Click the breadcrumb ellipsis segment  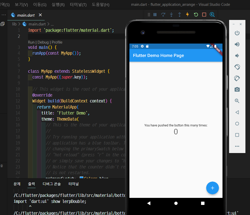coord(52,24)
